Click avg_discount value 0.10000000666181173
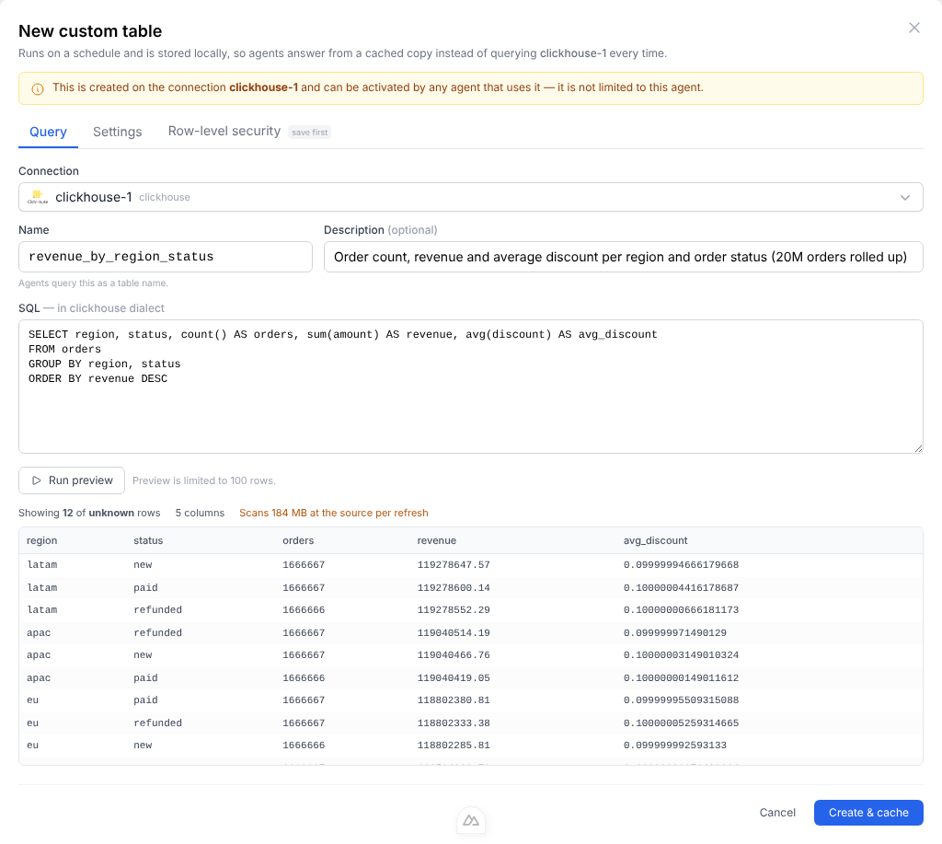The width and height of the screenshot is (942, 844). point(681,609)
